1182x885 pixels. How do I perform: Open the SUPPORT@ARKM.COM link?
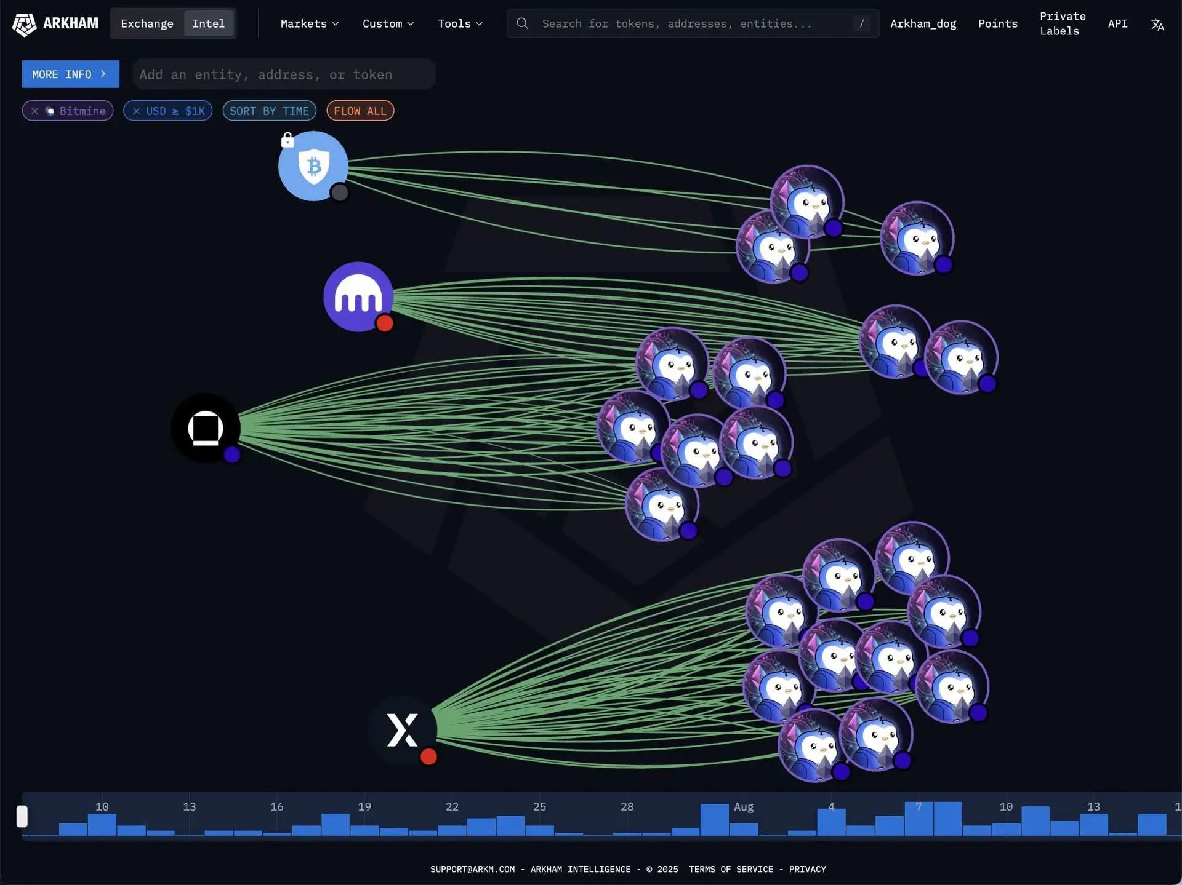click(x=472, y=869)
